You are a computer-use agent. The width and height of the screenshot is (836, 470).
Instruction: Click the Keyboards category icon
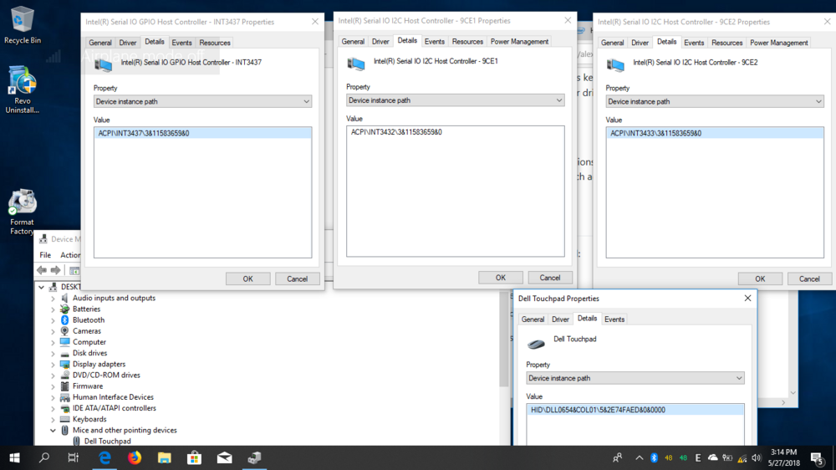tap(64, 419)
